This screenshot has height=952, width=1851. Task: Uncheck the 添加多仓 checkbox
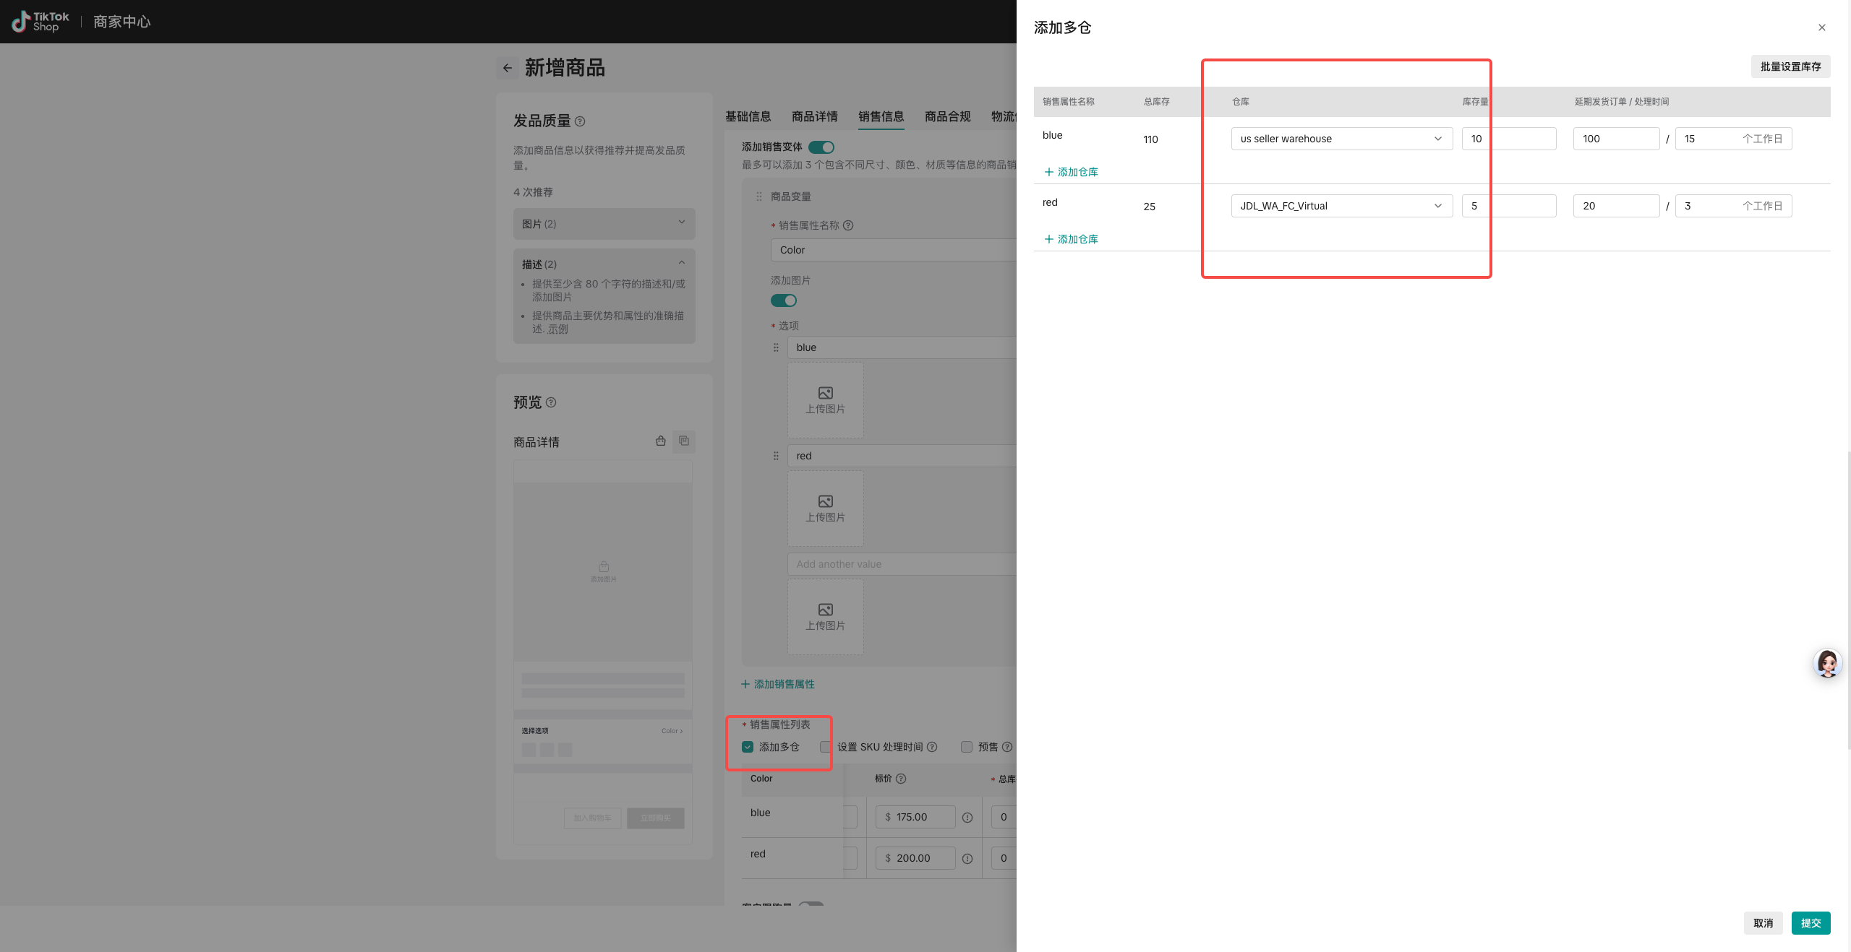[748, 747]
